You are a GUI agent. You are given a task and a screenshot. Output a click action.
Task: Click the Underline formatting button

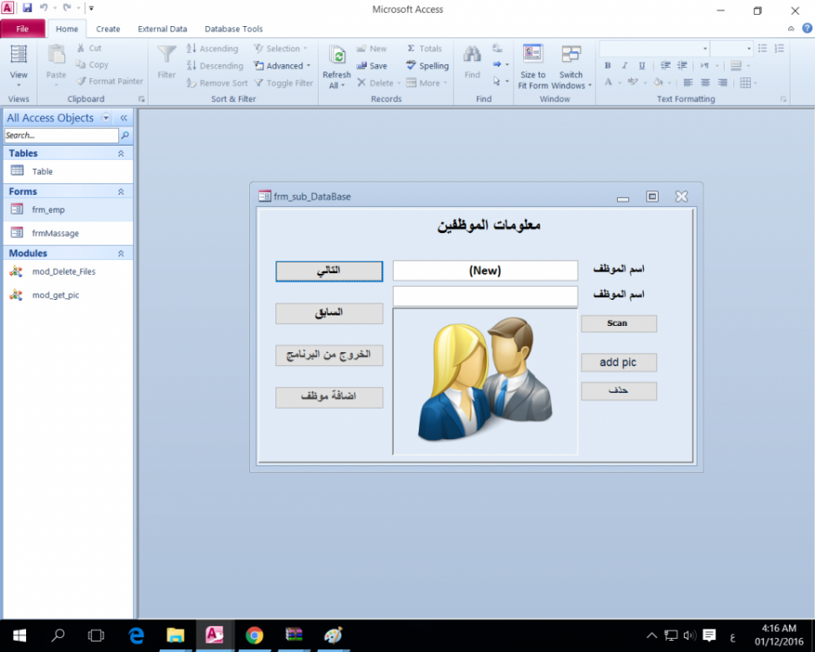642,65
